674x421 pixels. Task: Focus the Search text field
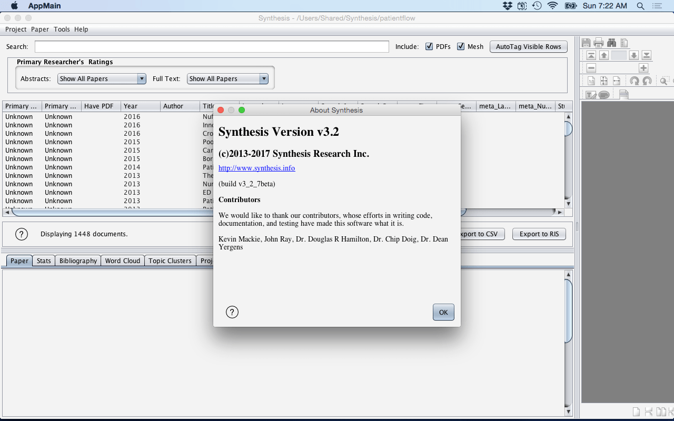[212, 46]
